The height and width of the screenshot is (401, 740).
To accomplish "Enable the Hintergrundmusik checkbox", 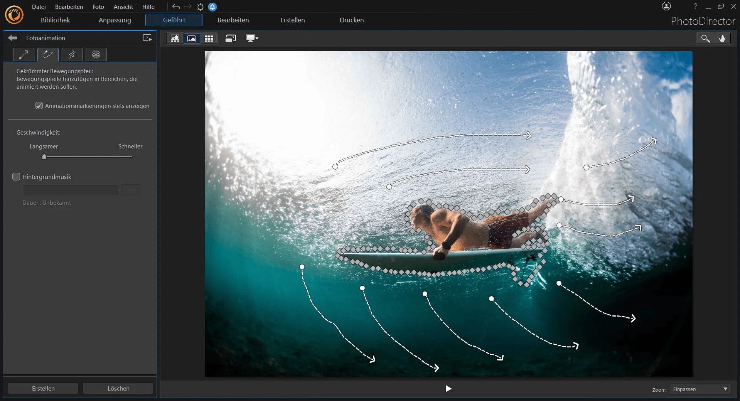I will pyautogui.click(x=16, y=177).
